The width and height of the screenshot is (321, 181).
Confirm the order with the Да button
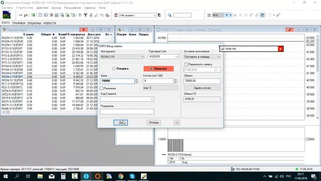pos(120,123)
